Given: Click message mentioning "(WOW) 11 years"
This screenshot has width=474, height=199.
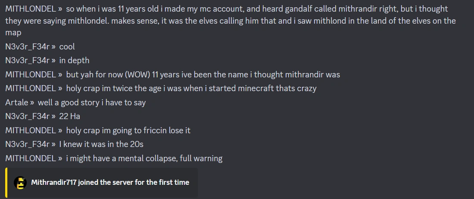Looking at the screenshot, I should pos(203,74).
